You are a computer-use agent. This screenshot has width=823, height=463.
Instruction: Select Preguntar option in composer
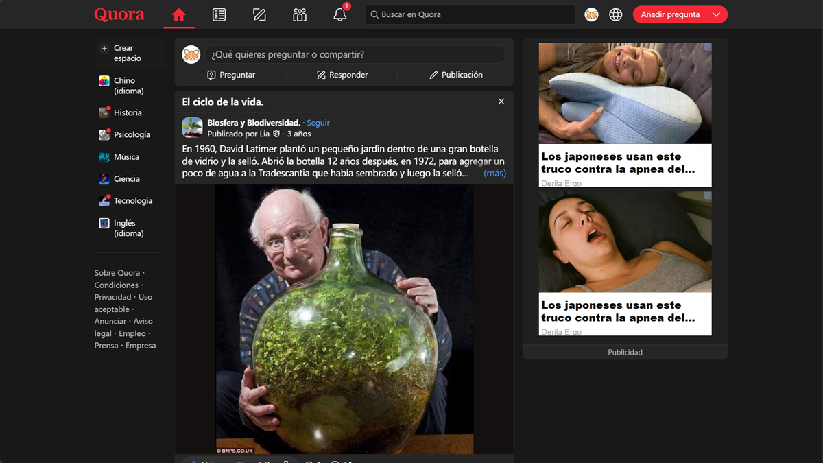(231, 75)
